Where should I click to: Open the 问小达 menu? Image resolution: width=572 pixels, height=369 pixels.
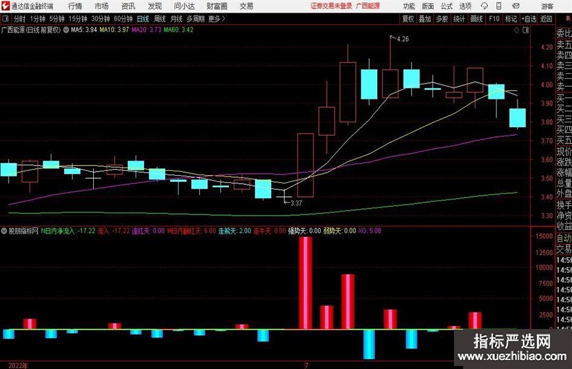tap(184, 6)
